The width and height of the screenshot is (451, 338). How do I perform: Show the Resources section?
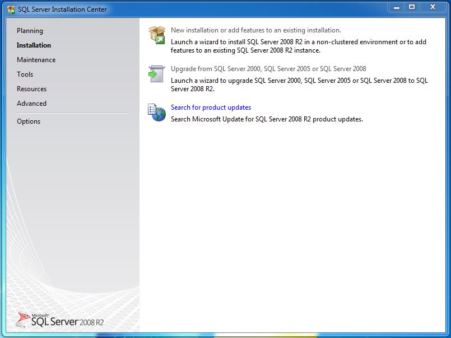[x=31, y=89]
